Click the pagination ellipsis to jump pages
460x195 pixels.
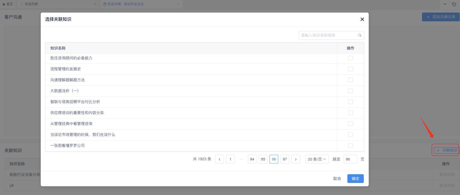point(241,159)
